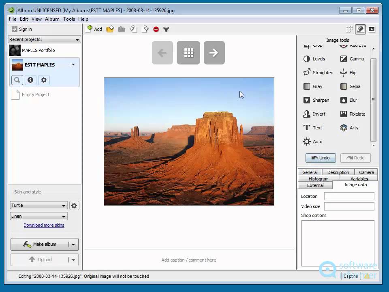Follow the Download more skins link
The width and height of the screenshot is (389, 292).
click(44, 225)
